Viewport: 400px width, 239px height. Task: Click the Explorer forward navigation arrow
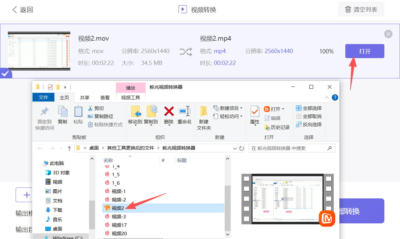52,148
